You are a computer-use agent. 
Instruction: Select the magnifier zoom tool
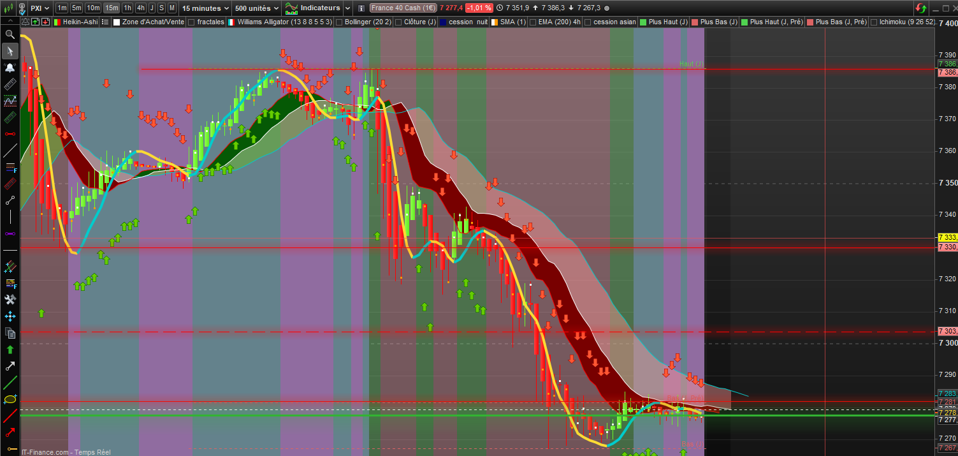(10, 34)
